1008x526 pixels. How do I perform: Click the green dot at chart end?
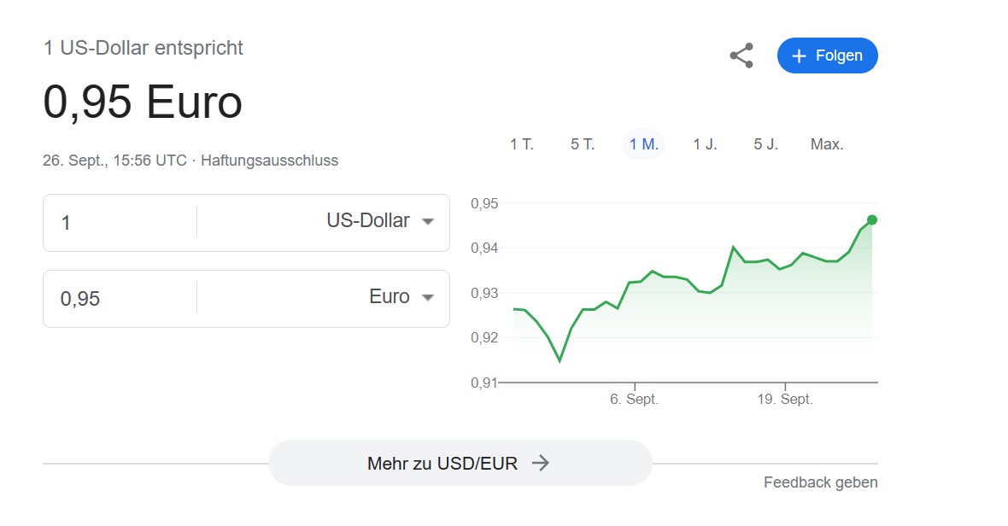point(871,220)
